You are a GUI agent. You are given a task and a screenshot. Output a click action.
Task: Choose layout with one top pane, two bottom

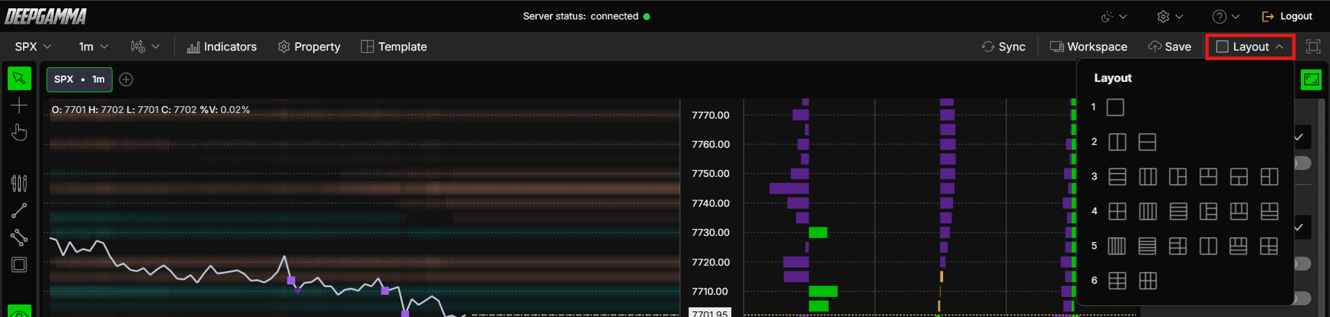pos(1239,177)
